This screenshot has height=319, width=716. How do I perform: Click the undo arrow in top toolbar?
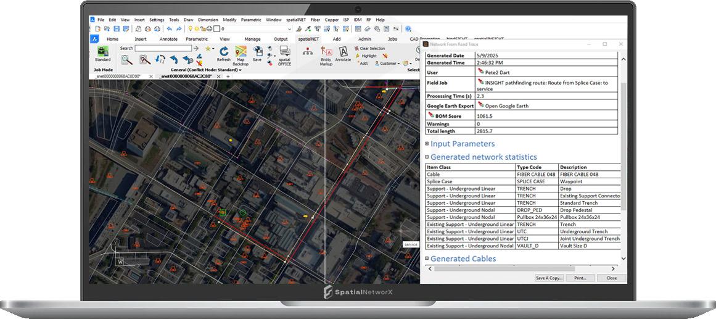click(x=169, y=29)
